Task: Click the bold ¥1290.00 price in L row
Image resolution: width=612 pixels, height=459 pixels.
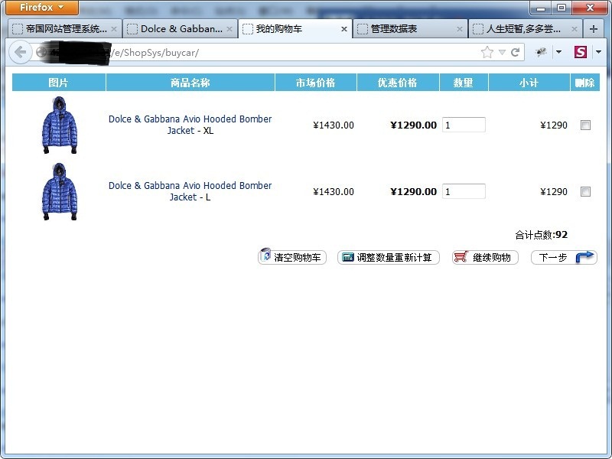Action: tap(413, 192)
